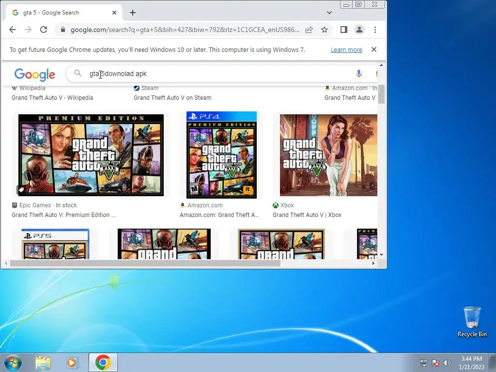This screenshot has height=372, width=496.
Task: Open the Chrome side panel
Action: coord(344,30)
